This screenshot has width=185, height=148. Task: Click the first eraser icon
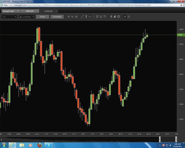click(x=111, y=17)
